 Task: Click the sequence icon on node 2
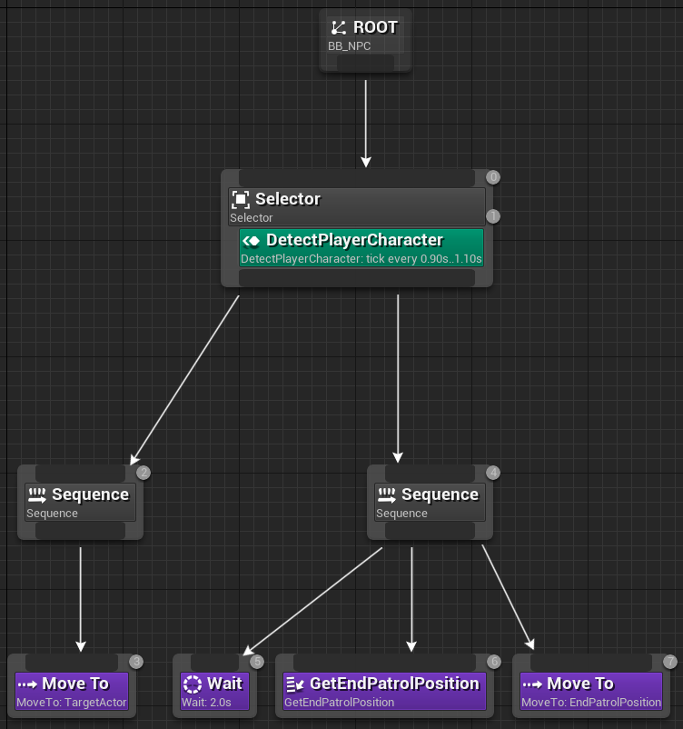click(x=36, y=495)
